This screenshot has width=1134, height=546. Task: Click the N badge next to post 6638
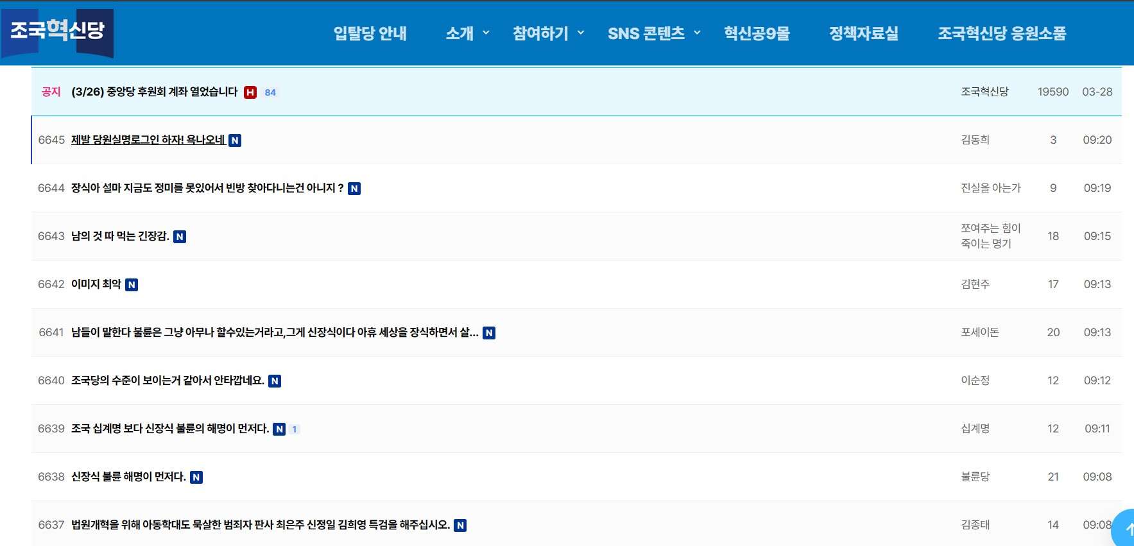coord(196,477)
